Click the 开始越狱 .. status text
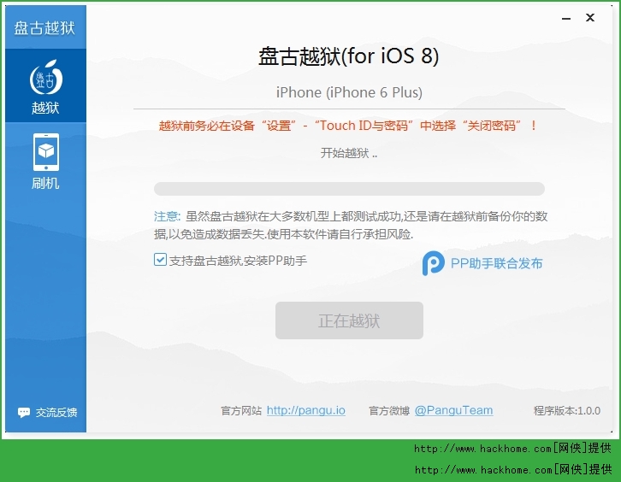 [x=348, y=153]
